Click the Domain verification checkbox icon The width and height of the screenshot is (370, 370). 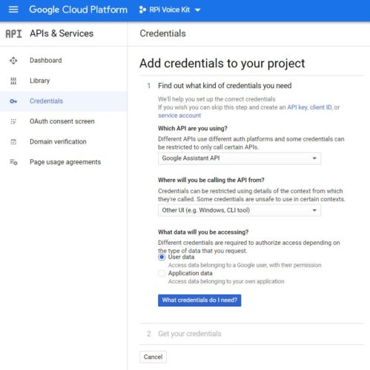[x=13, y=142]
